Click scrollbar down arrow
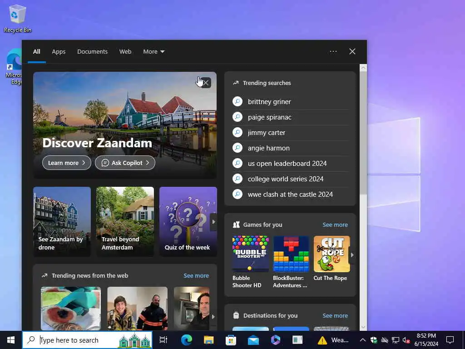 tap(363, 327)
